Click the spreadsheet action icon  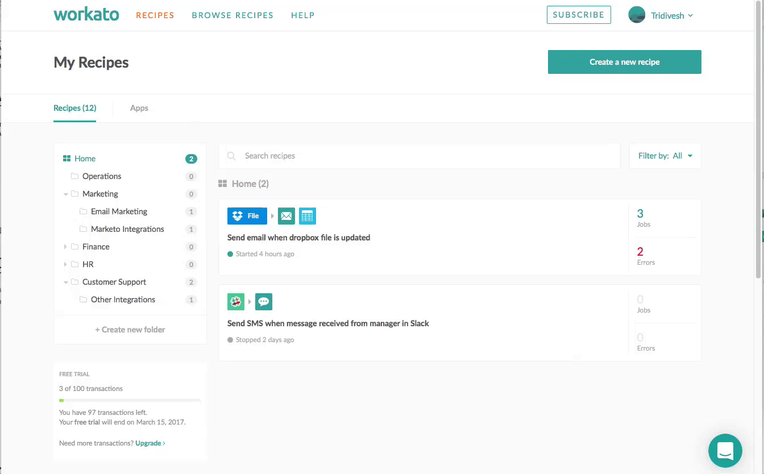click(308, 216)
